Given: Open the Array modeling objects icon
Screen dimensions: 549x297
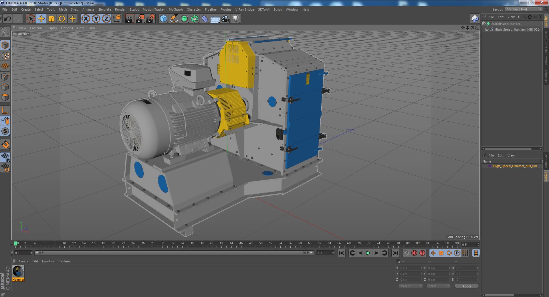Looking at the screenshot, I should click(x=195, y=19).
